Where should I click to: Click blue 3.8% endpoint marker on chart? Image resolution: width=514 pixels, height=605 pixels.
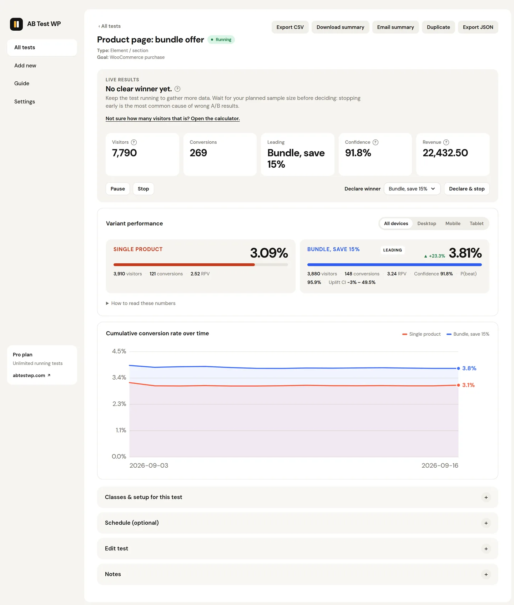tap(458, 368)
